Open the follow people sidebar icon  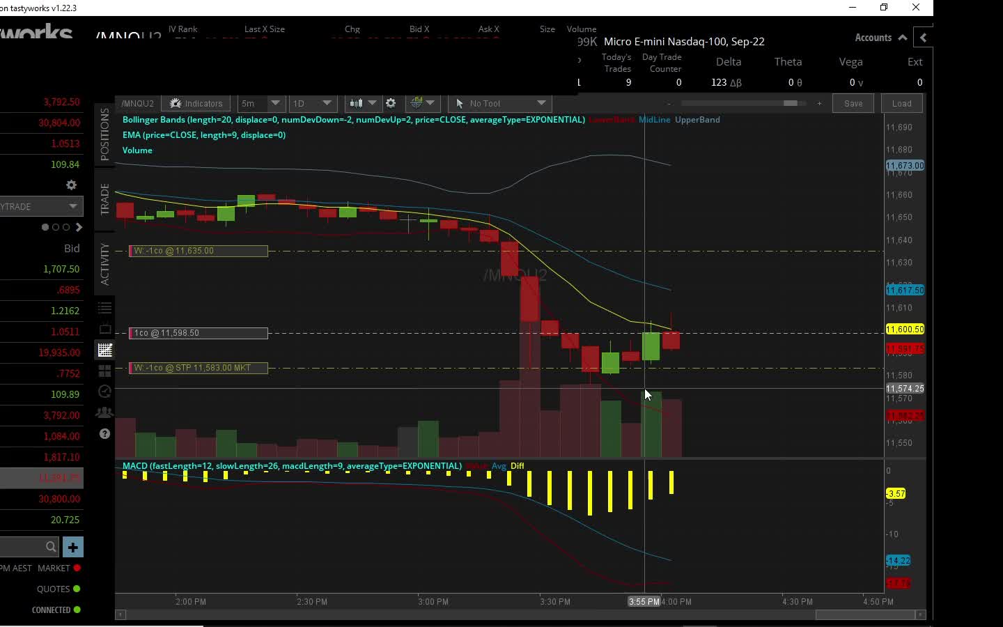pyautogui.click(x=105, y=412)
